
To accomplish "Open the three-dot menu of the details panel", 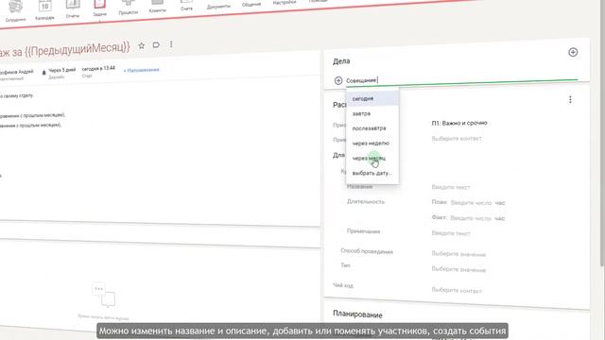I will 570,99.
